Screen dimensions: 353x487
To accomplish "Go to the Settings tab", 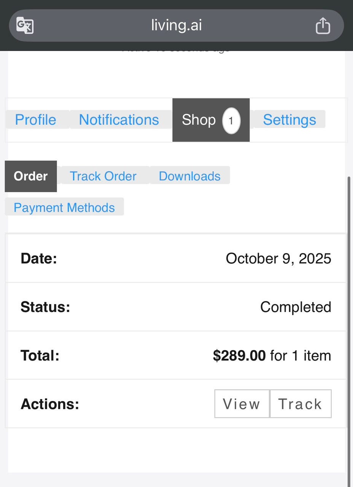I will (289, 120).
